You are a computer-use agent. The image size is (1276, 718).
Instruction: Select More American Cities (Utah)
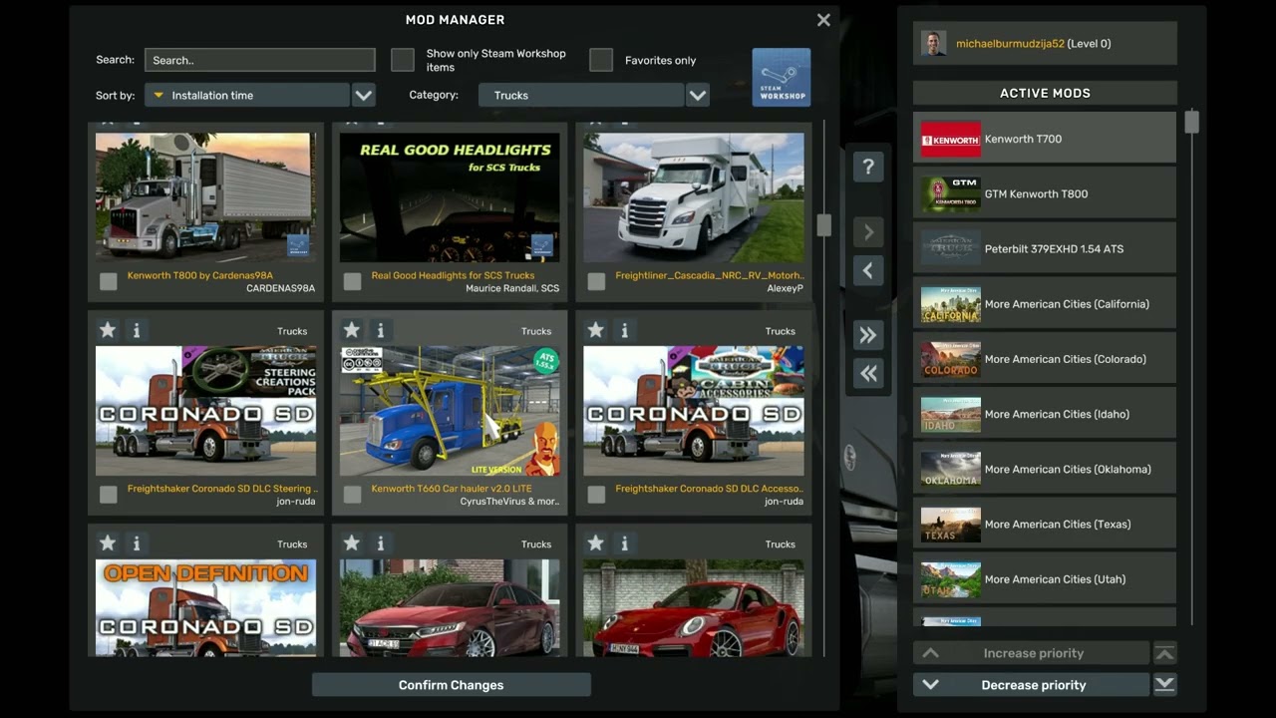(x=1045, y=578)
